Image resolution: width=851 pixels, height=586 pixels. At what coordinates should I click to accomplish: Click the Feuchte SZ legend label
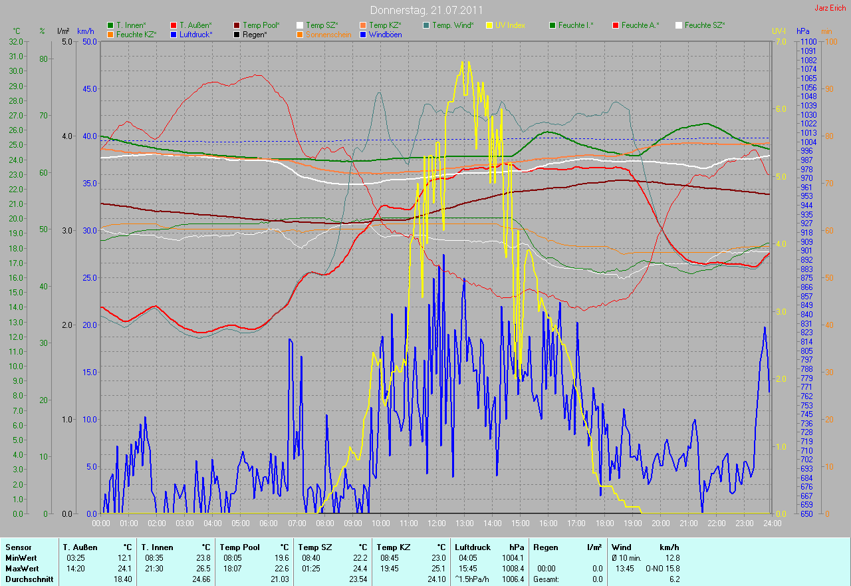(x=704, y=25)
